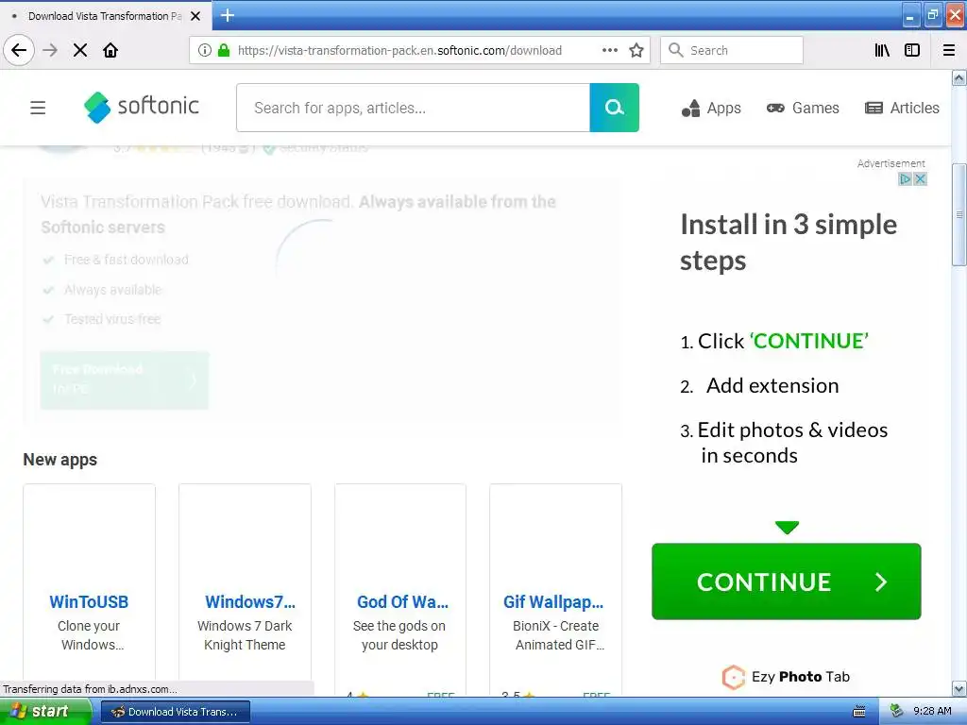This screenshot has height=725, width=967.
Task: Click the Search for apps, articles field
Action: pyautogui.click(x=413, y=108)
